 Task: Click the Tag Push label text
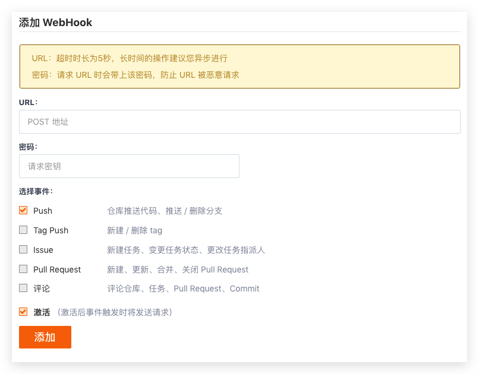click(52, 230)
